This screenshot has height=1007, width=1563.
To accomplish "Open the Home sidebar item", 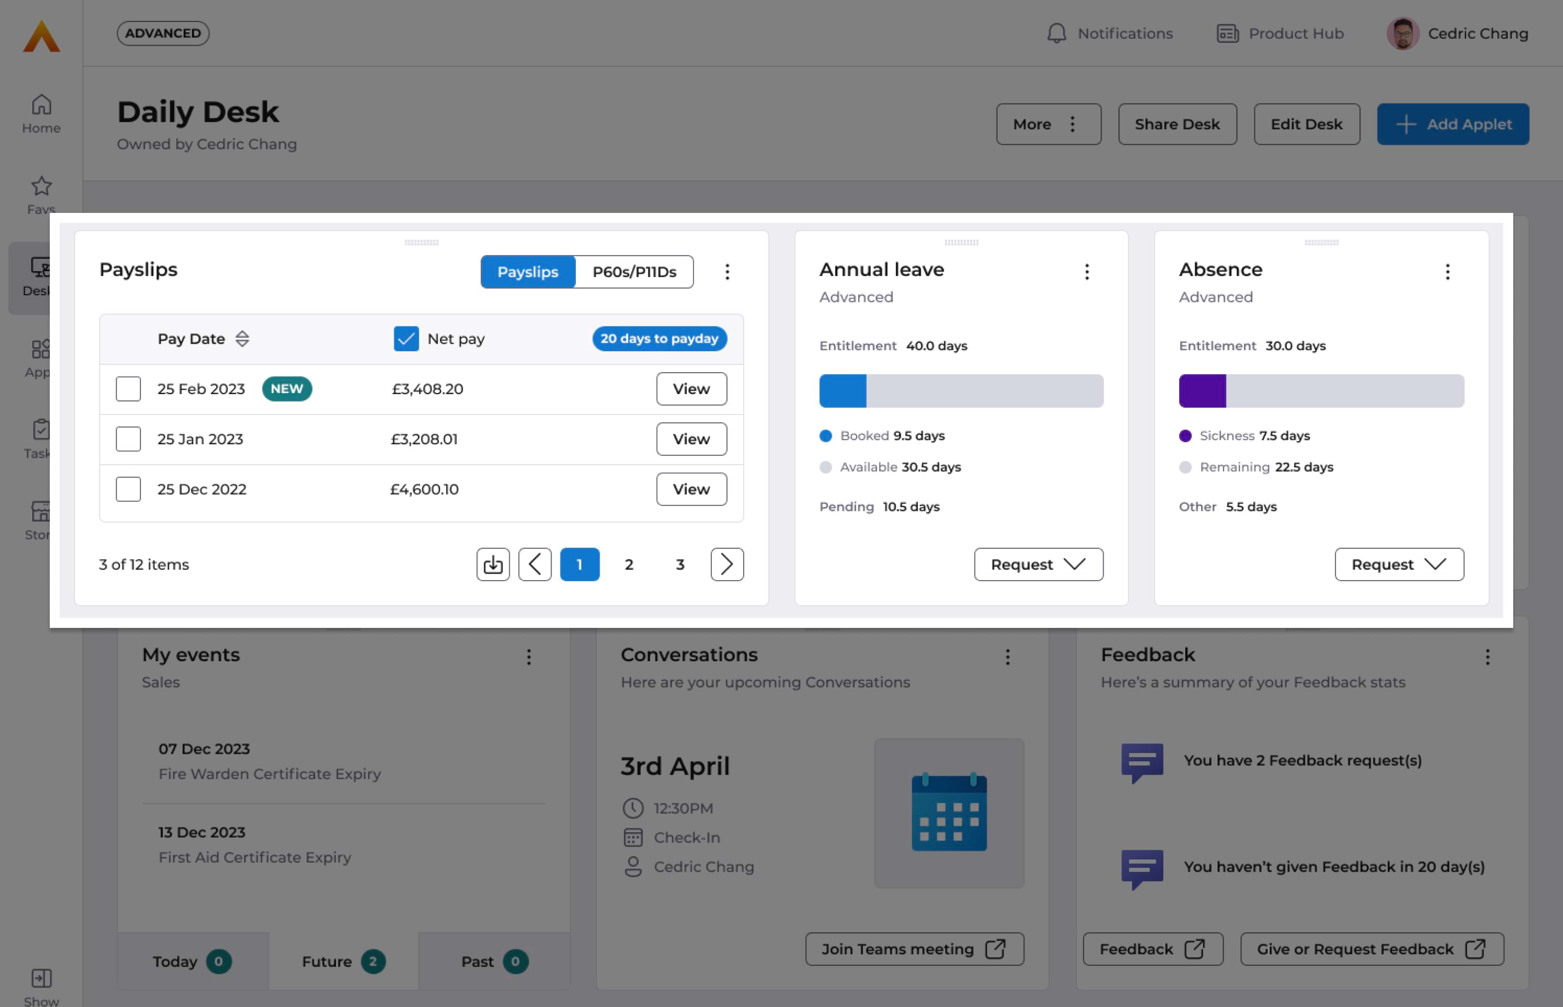I will 41,114.
